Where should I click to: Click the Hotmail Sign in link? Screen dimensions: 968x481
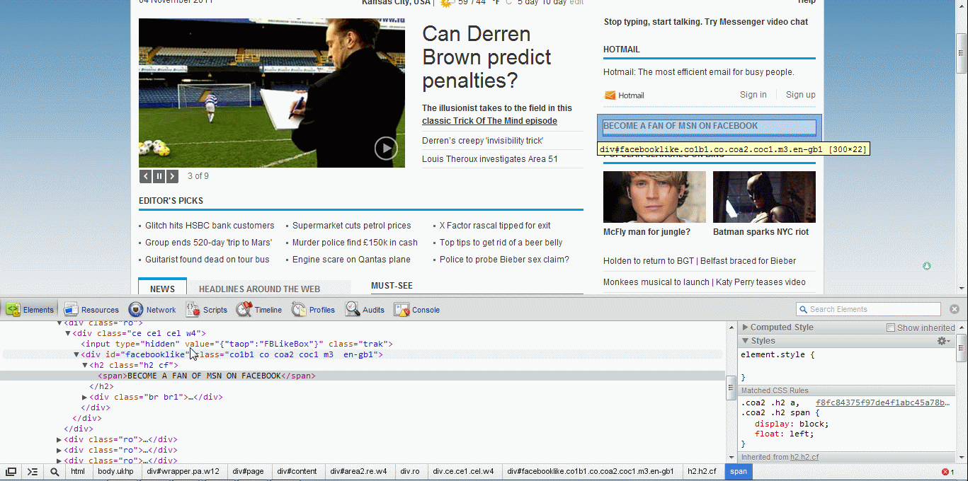pos(753,95)
